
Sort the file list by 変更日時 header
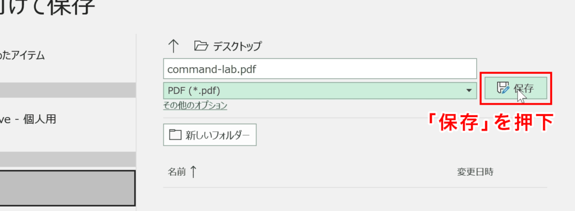point(475,172)
